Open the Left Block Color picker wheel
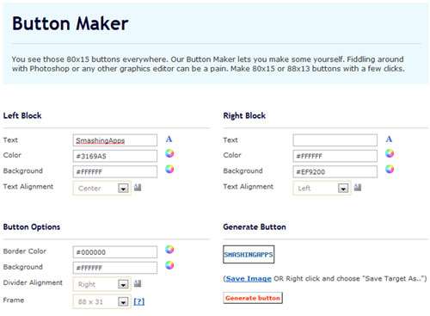This screenshot has height=316, width=430. [x=169, y=153]
